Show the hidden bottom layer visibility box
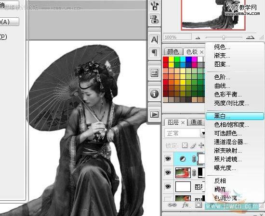The image size is (265, 216). click(x=168, y=199)
